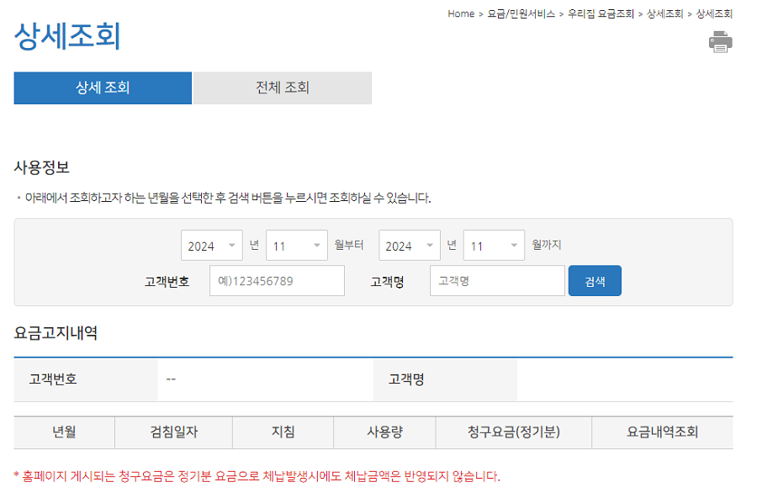Switch to the 상세 조회 tab
The width and height of the screenshot is (757, 498).
(102, 87)
